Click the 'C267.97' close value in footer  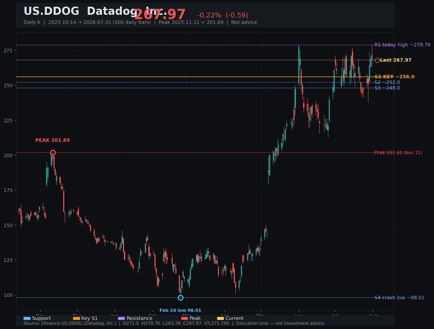pyautogui.click(x=192, y=323)
